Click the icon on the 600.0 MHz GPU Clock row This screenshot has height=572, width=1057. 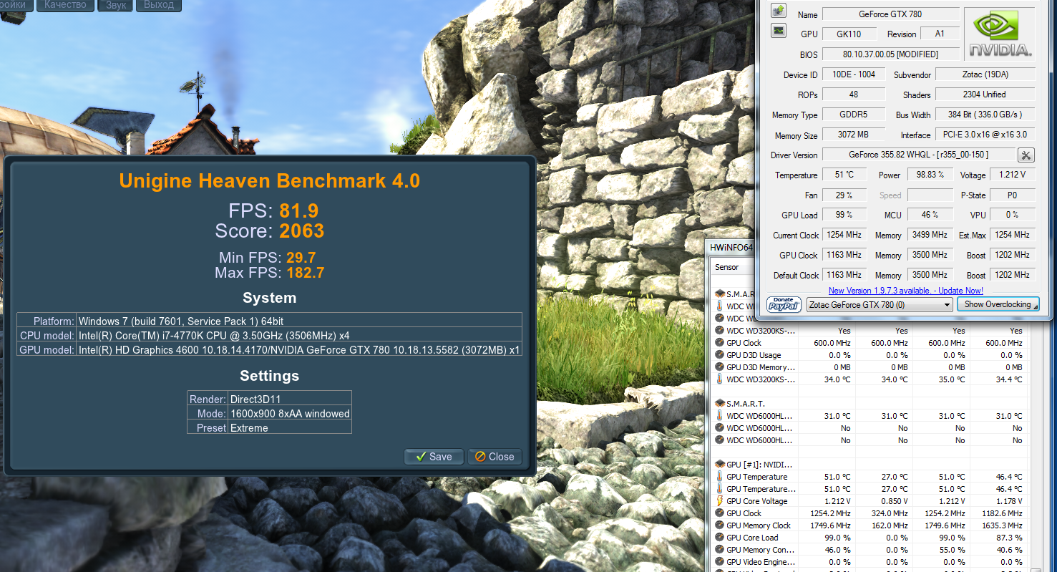[719, 343]
